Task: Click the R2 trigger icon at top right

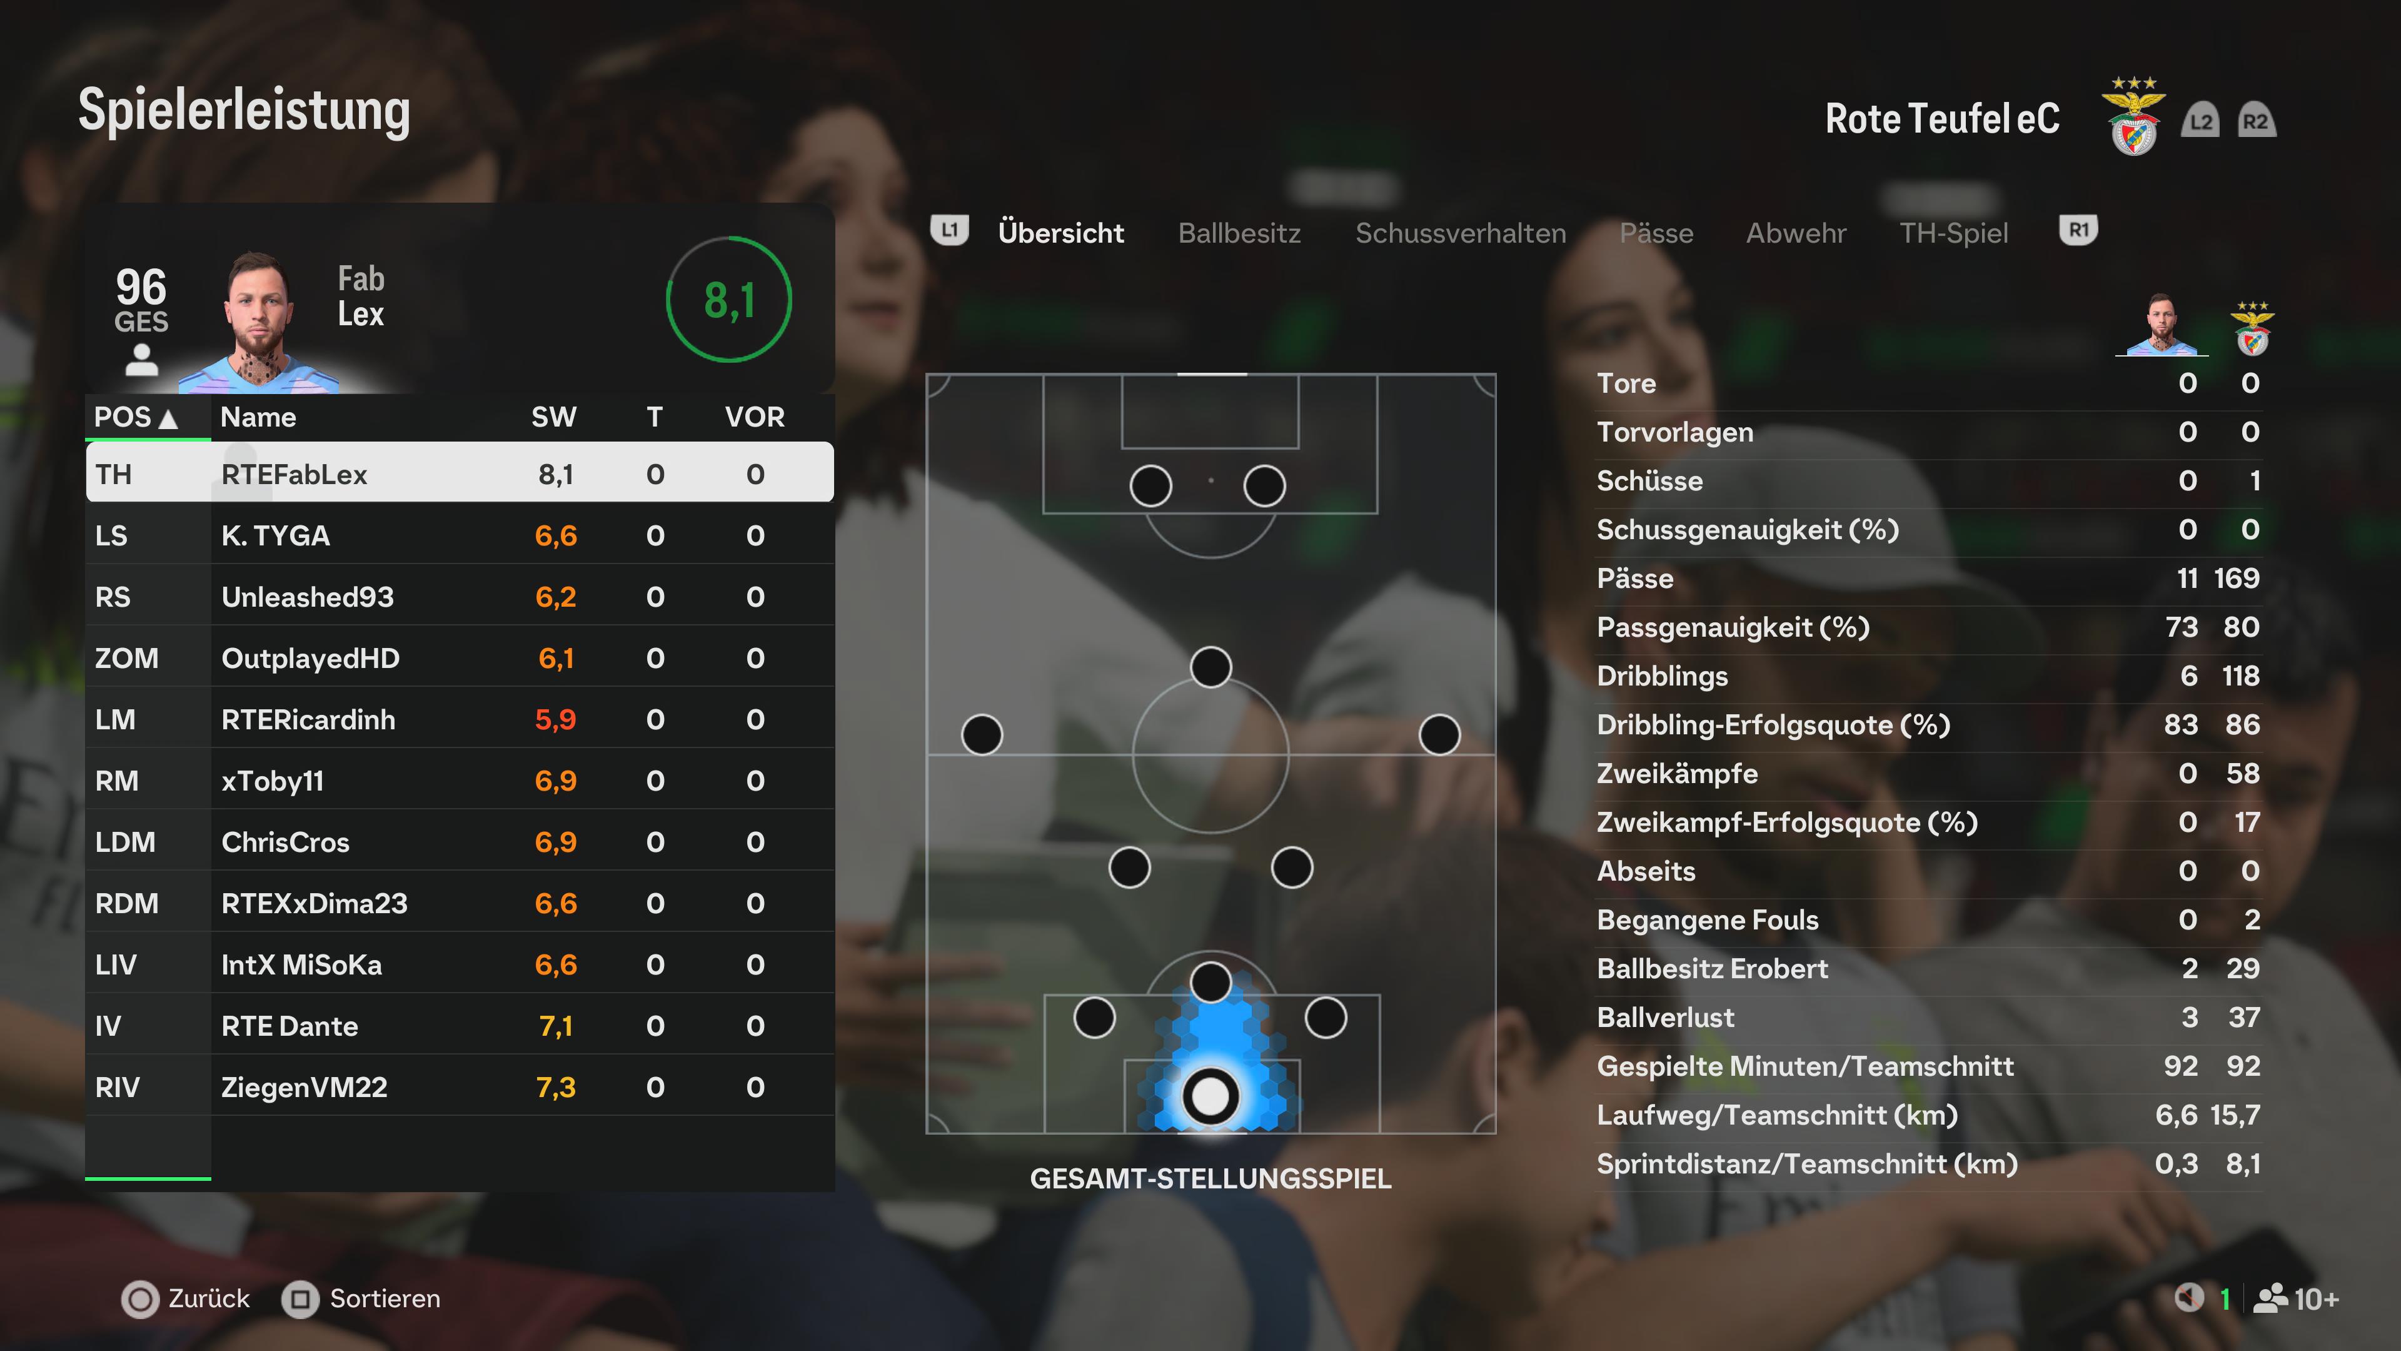Action: pos(2255,121)
